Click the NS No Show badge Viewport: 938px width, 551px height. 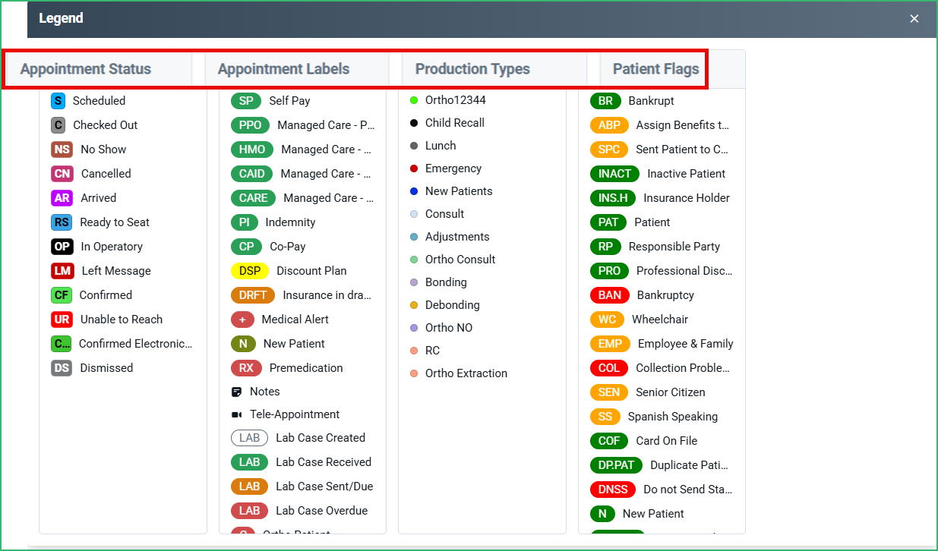click(x=62, y=150)
